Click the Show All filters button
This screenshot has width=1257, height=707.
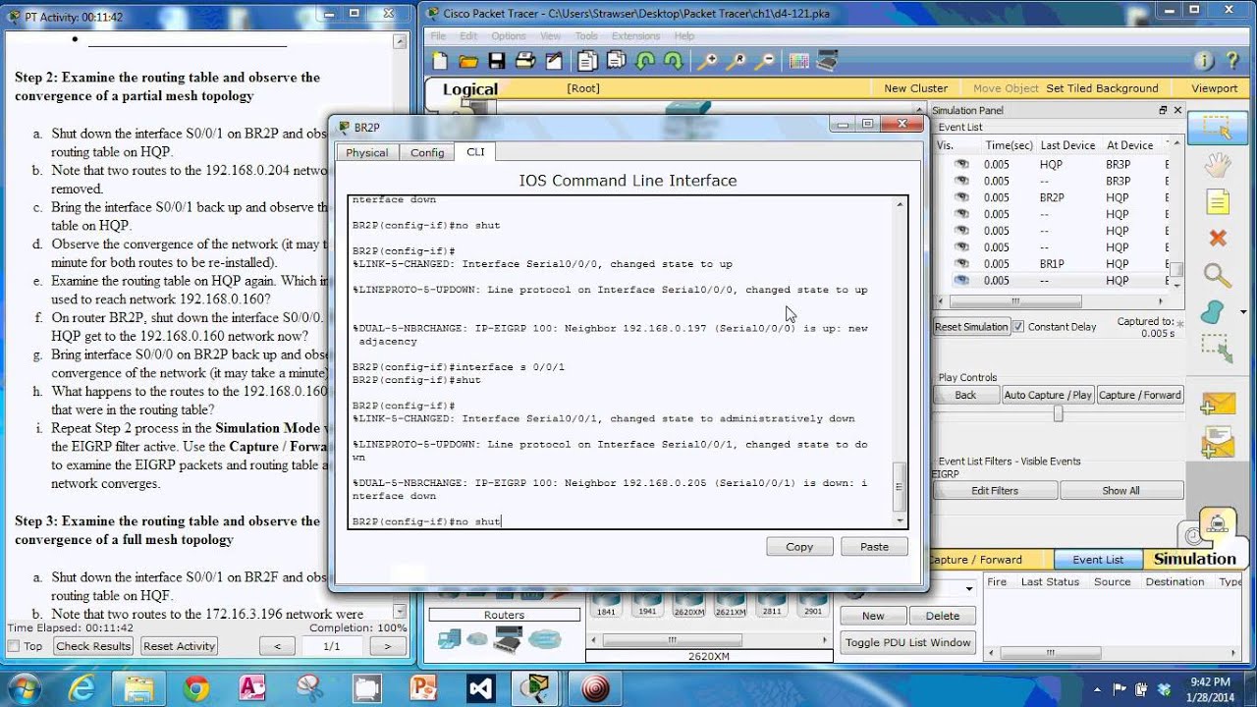coord(1120,491)
